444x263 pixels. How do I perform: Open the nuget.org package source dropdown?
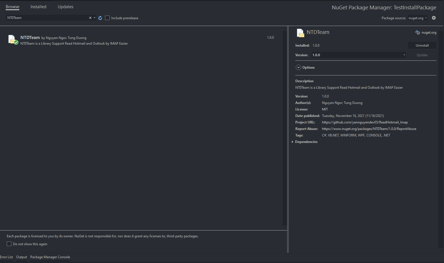418,18
